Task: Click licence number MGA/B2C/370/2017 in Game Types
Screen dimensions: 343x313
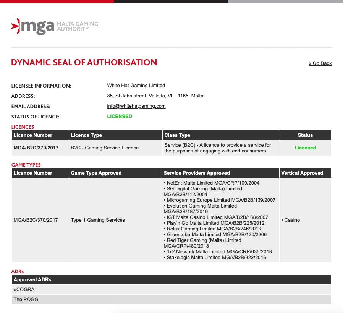Action: click(x=36, y=220)
